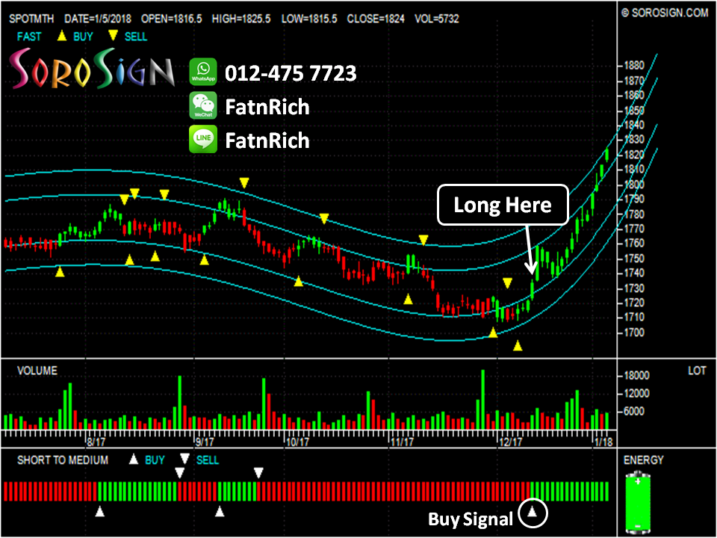Click the white down triangle beside SHORT TO MEDIUM SELL
This screenshot has width=717, height=538.
tap(184, 459)
